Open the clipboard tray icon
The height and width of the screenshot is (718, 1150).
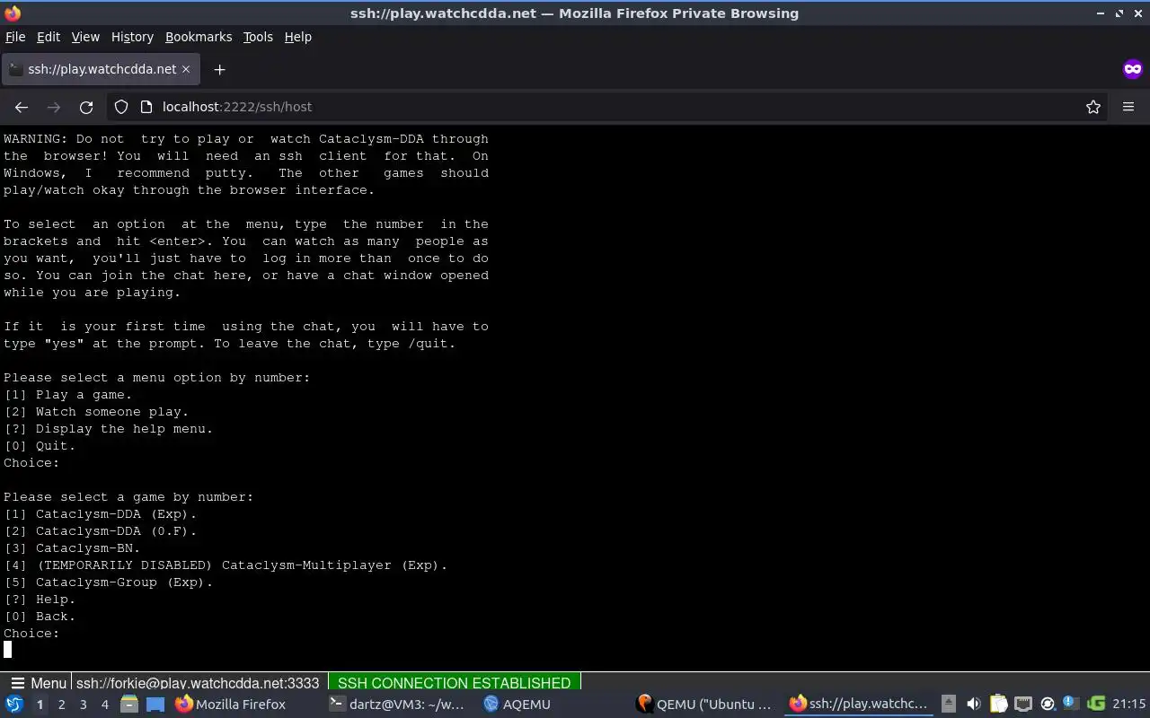click(998, 705)
